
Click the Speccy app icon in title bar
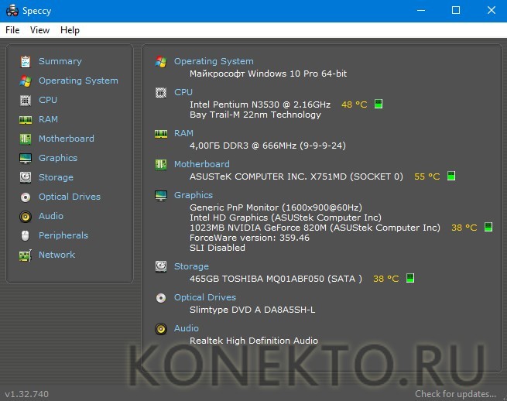pyautogui.click(x=12, y=10)
